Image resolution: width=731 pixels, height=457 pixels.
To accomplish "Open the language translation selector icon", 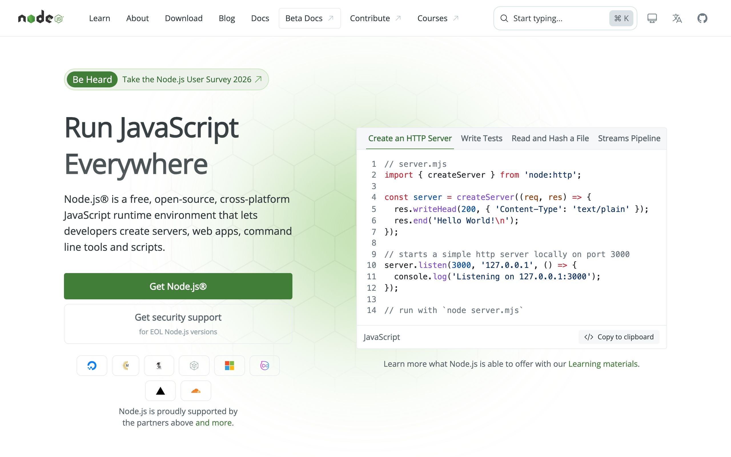I will pyautogui.click(x=677, y=18).
